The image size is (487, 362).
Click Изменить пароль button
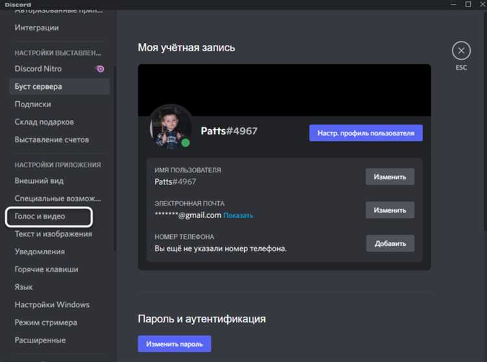click(174, 344)
